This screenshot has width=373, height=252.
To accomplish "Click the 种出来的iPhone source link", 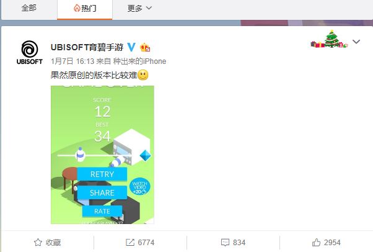I will (x=139, y=61).
